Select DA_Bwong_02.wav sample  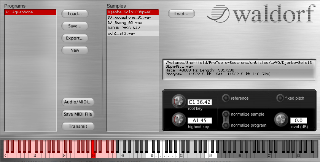pos(133,23)
